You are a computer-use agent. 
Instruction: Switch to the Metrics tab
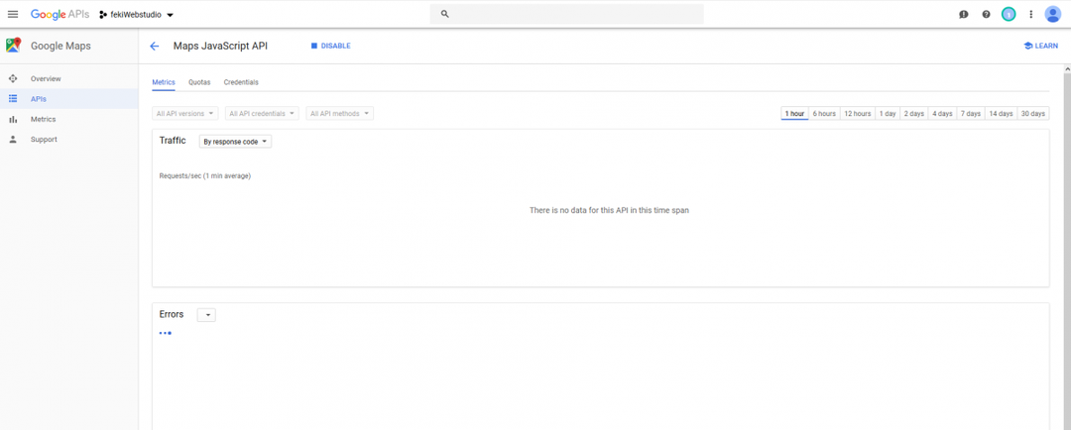[x=164, y=82]
